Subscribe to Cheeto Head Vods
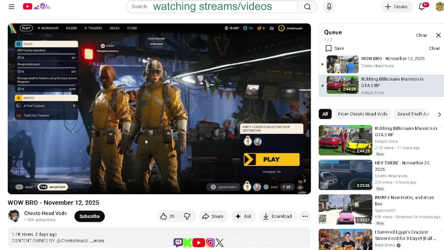Viewport: 444px width, 250px height. pyautogui.click(x=89, y=216)
